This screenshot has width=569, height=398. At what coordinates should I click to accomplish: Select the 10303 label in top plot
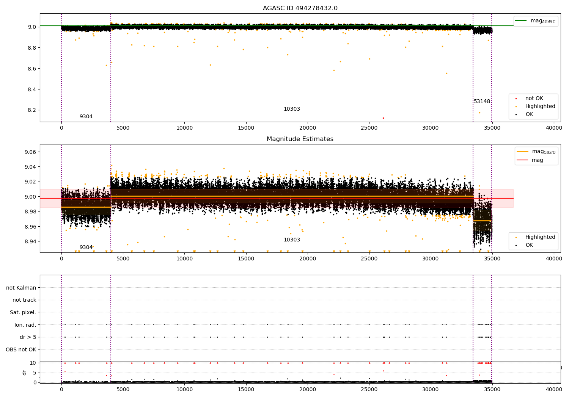[x=292, y=109]
